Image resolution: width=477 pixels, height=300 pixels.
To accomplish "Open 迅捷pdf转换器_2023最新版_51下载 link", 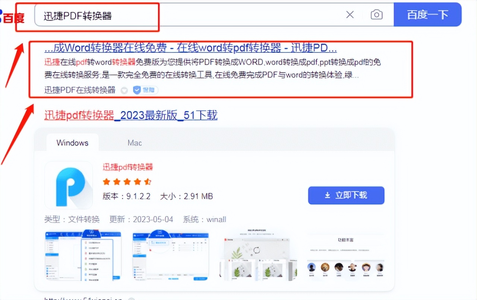I will [x=131, y=115].
